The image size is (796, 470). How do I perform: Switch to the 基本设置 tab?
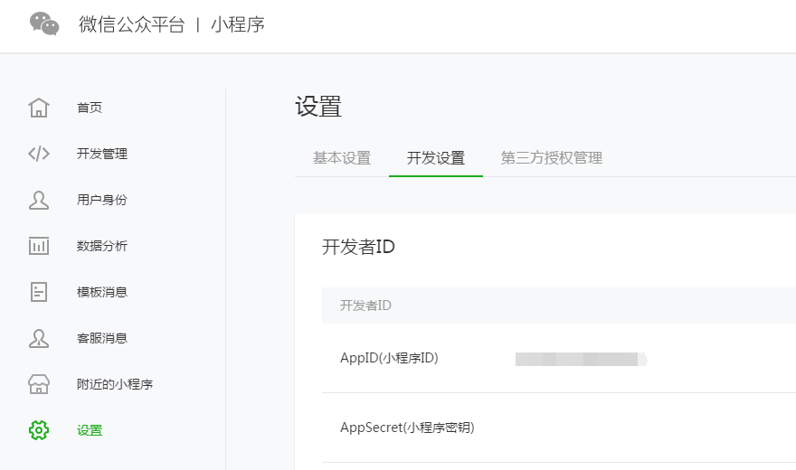click(x=342, y=158)
